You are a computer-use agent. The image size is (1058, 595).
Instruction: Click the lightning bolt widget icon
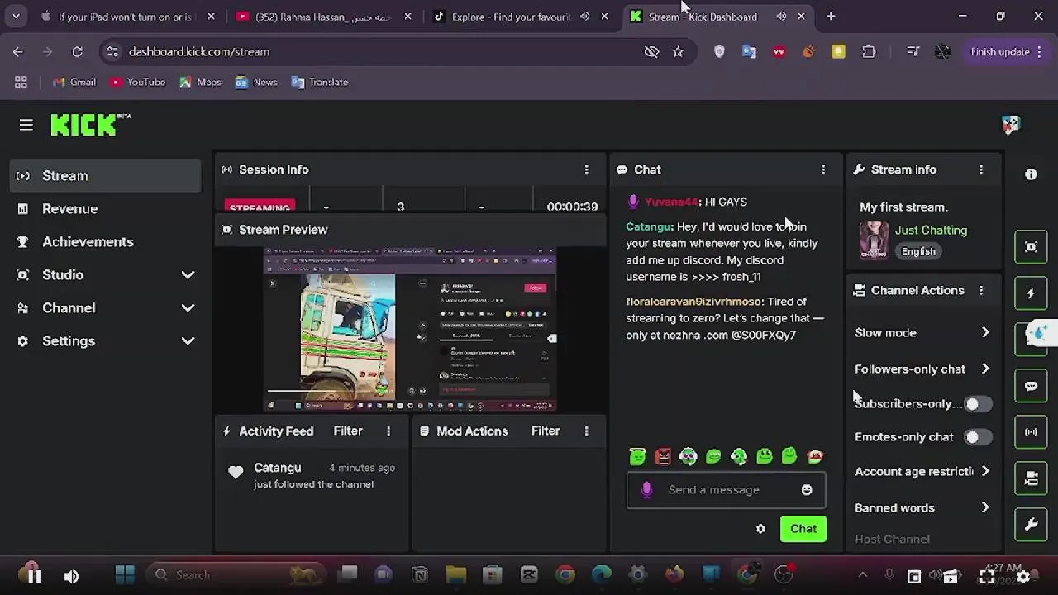pyautogui.click(x=1031, y=293)
